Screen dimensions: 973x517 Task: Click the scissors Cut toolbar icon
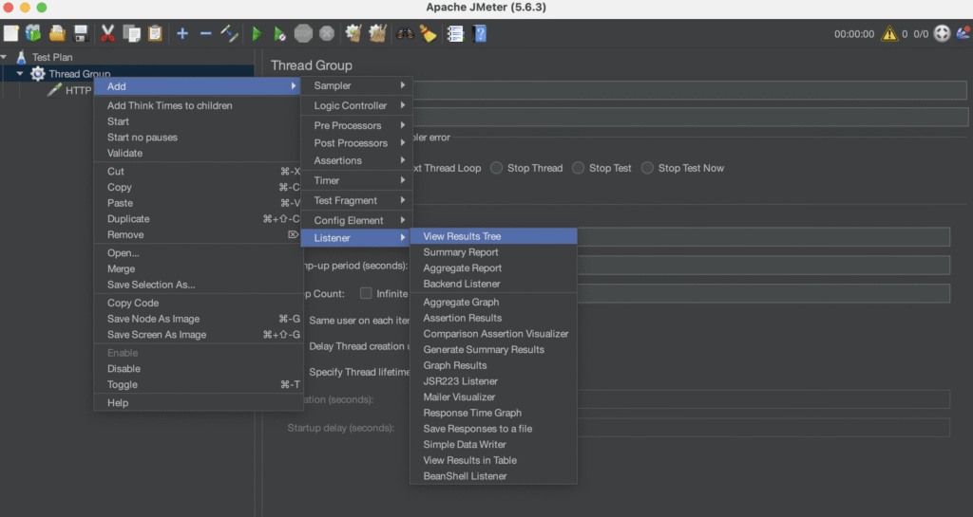click(107, 34)
